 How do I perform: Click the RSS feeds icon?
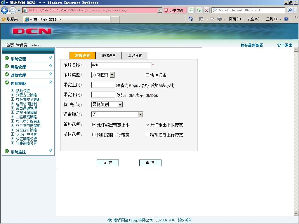pos(201,19)
